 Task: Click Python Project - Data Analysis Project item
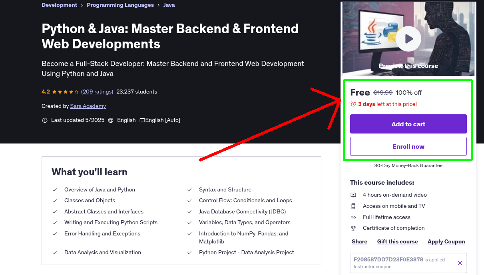point(247,253)
